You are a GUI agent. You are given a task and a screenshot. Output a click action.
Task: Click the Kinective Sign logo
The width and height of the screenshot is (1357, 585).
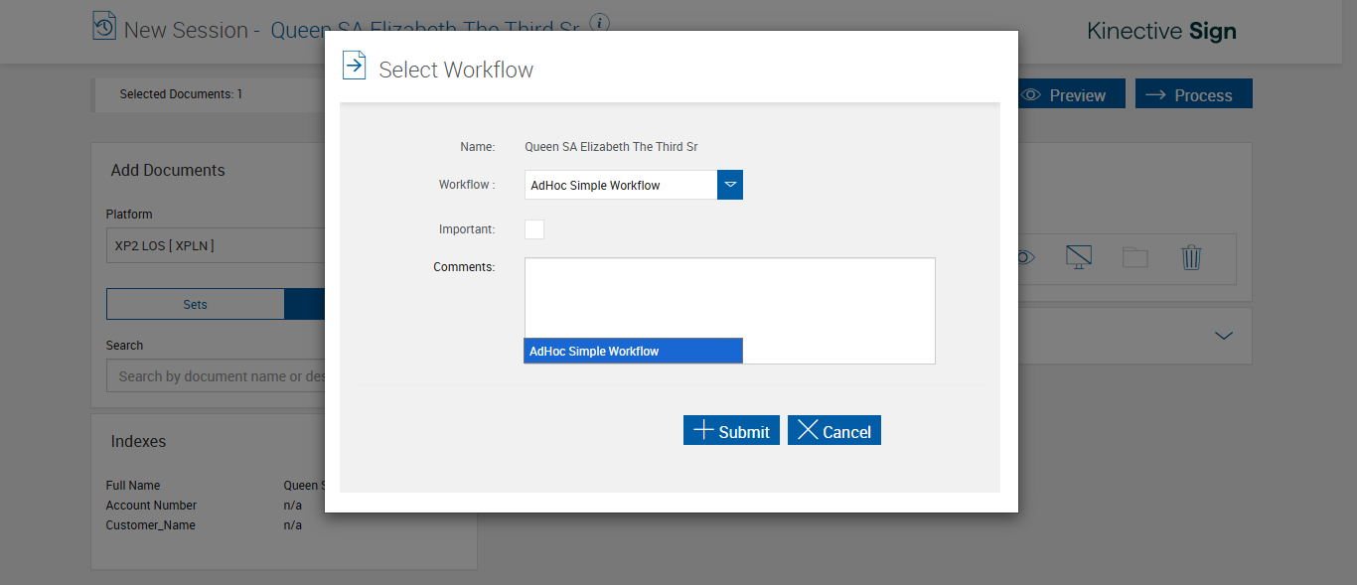click(1161, 31)
